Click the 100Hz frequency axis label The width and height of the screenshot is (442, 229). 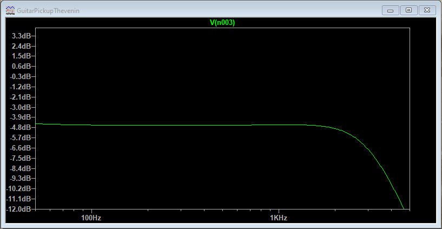tap(91, 218)
